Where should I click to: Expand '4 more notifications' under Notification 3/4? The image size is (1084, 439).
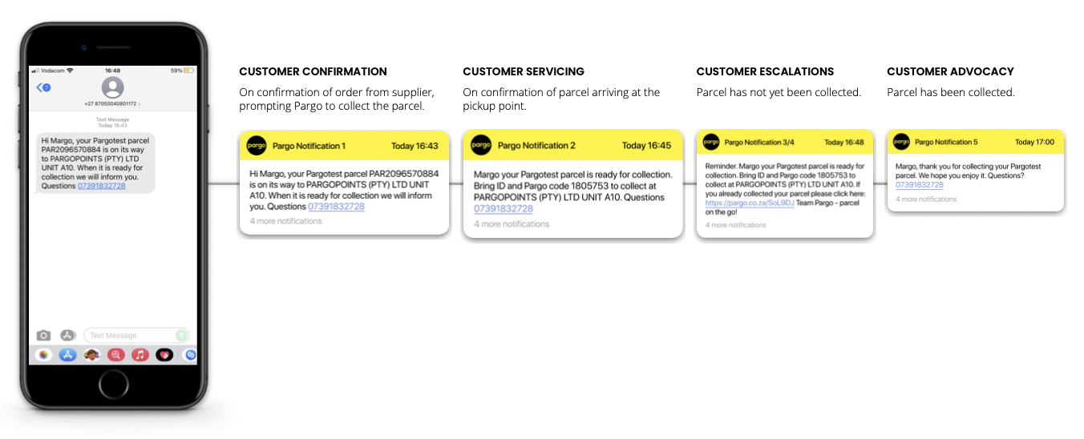736,225
